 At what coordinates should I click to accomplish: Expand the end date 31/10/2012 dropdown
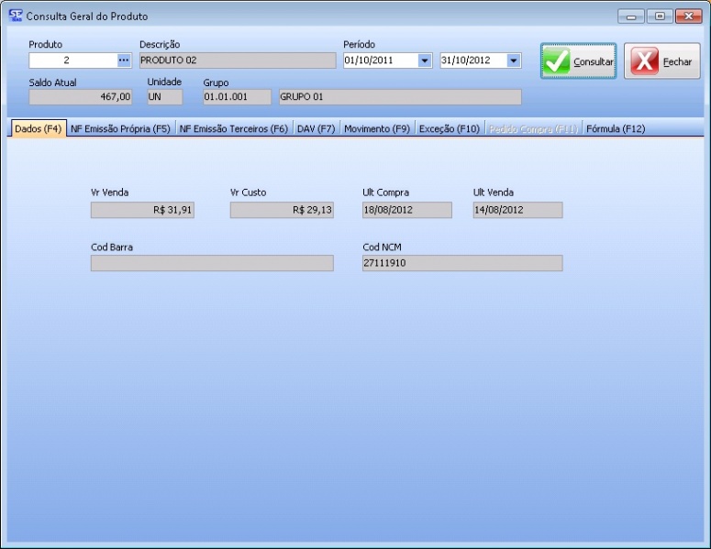pos(514,60)
